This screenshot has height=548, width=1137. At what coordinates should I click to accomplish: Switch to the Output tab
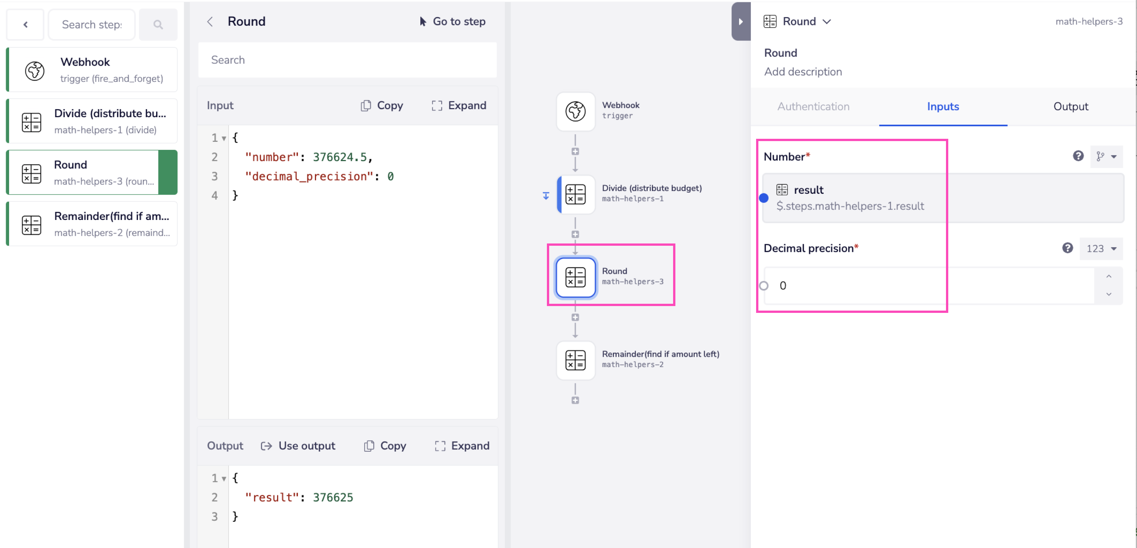[1070, 107]
